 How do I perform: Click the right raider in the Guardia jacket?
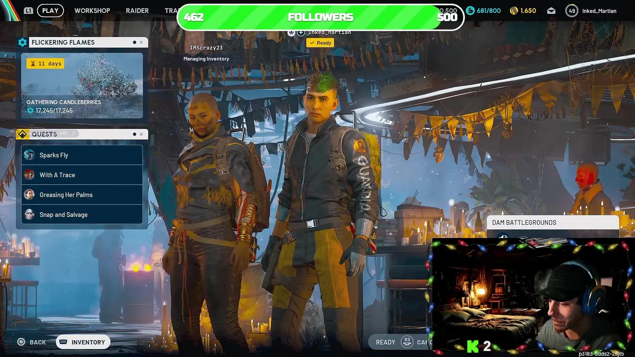pyautogui.click(x=322, y=213)
